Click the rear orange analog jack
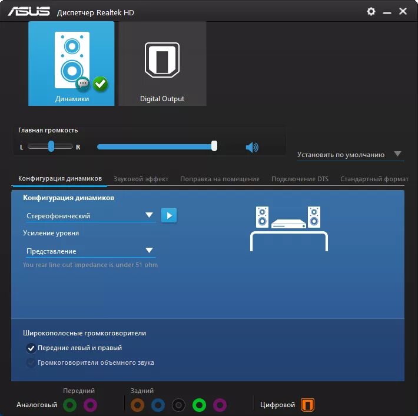 coord(137,405)
